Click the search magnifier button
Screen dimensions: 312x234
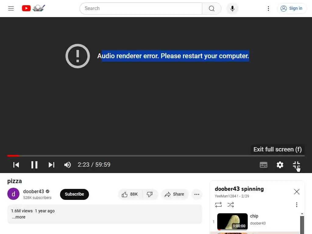coord(211,9)
